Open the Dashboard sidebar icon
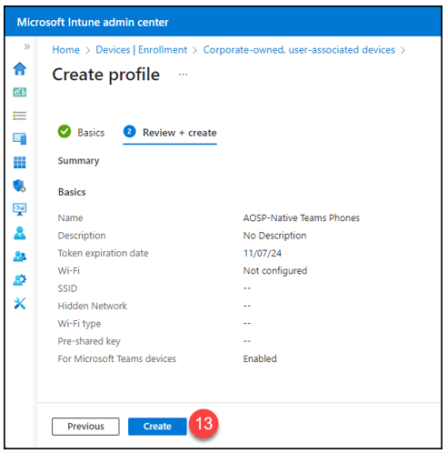Viewport: 447px width, 453px height. pos(20,92)
